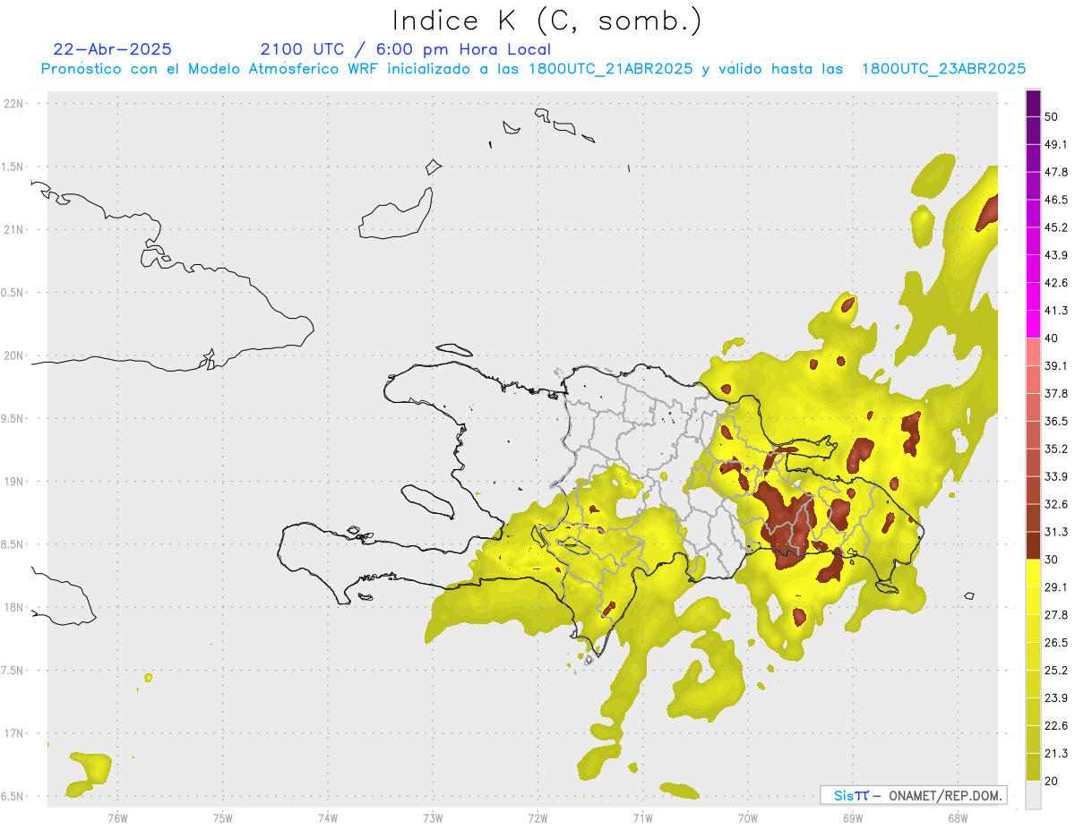The image size is (1075, 830).
Task: Click the "2100 UTC / 6:00 pm Hora Local" time text
Action: (x=405, y=49)
